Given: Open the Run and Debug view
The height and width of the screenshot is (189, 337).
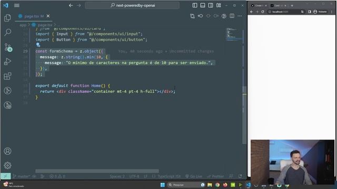Looking at the screenshot, I should [7, 62].
